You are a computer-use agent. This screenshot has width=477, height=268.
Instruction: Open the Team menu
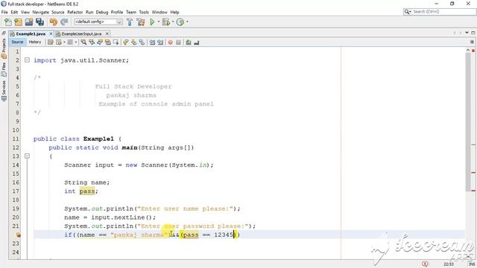pyautogui.click(x=131, y=12)
